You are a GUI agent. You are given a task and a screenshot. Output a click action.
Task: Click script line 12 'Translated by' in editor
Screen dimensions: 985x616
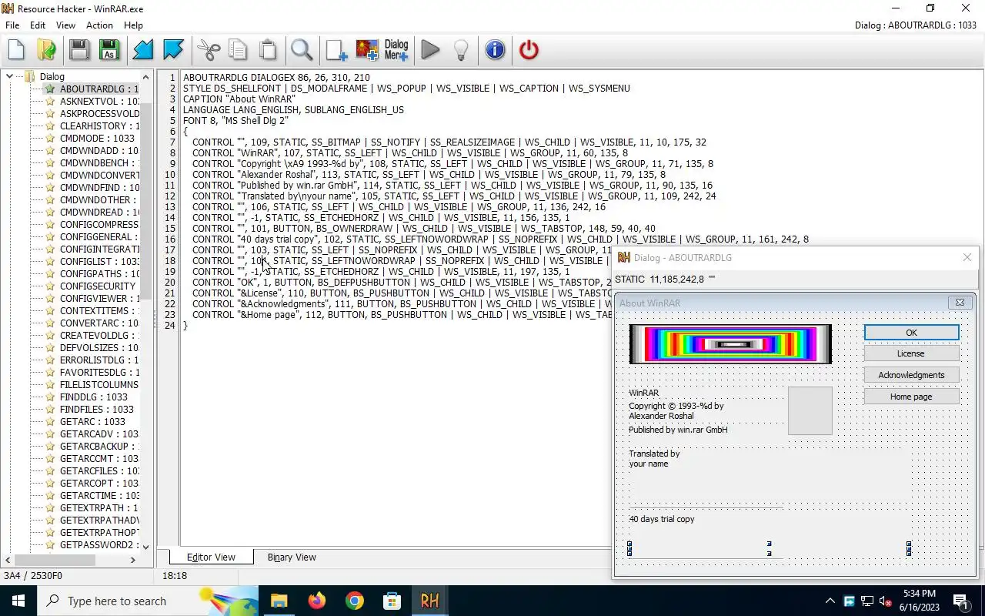(x=454, y=196)
